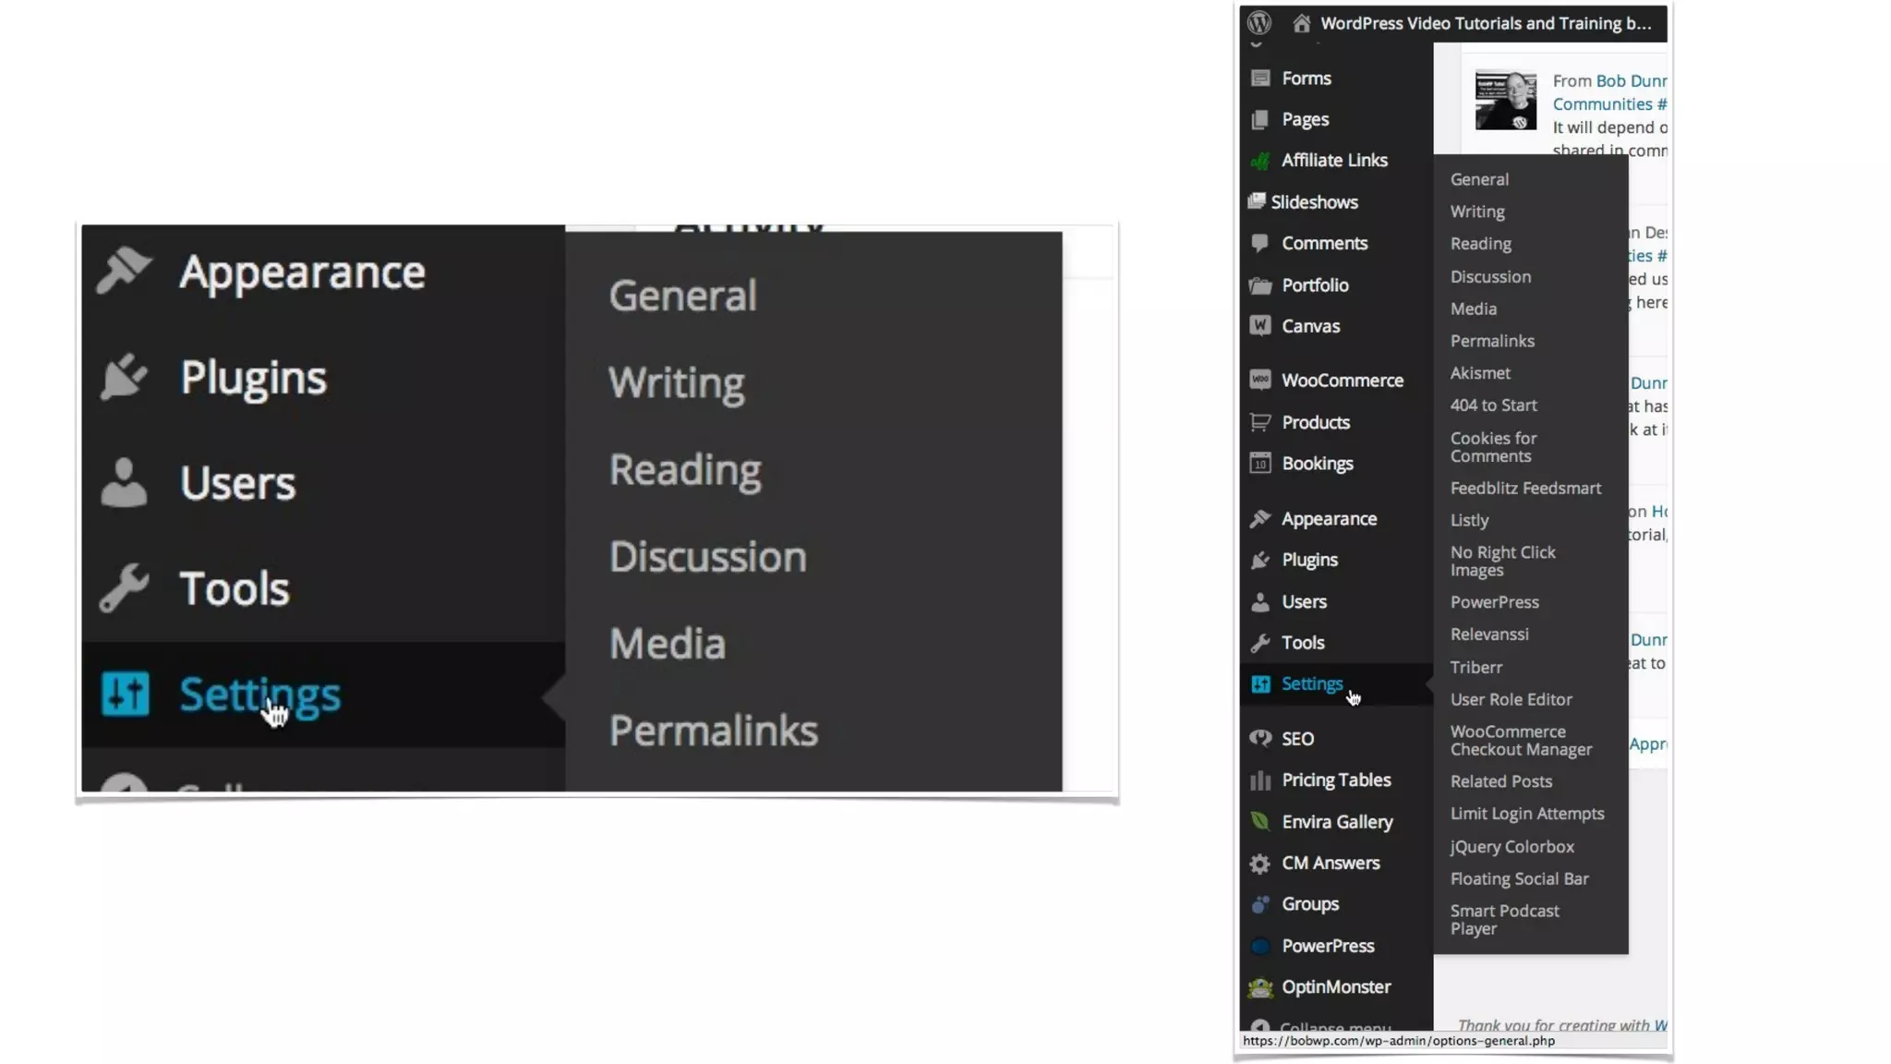Click the Products cart icon
Image resolution: width=1891 pixels, height=1064 pixels.
1260,422
